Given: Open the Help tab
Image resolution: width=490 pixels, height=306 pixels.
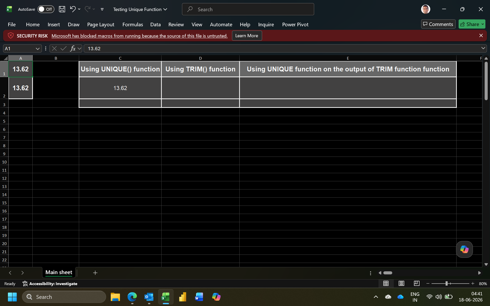Looking at the screenshot, I should [245, 24].
